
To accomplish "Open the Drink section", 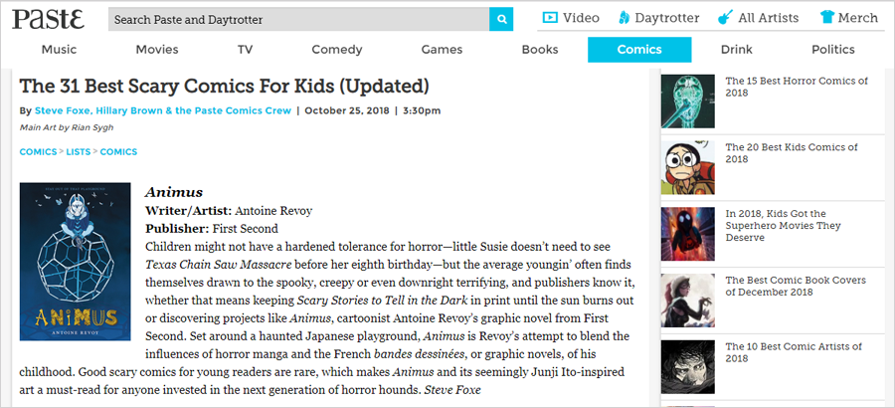I will click(x=736, y=50).
